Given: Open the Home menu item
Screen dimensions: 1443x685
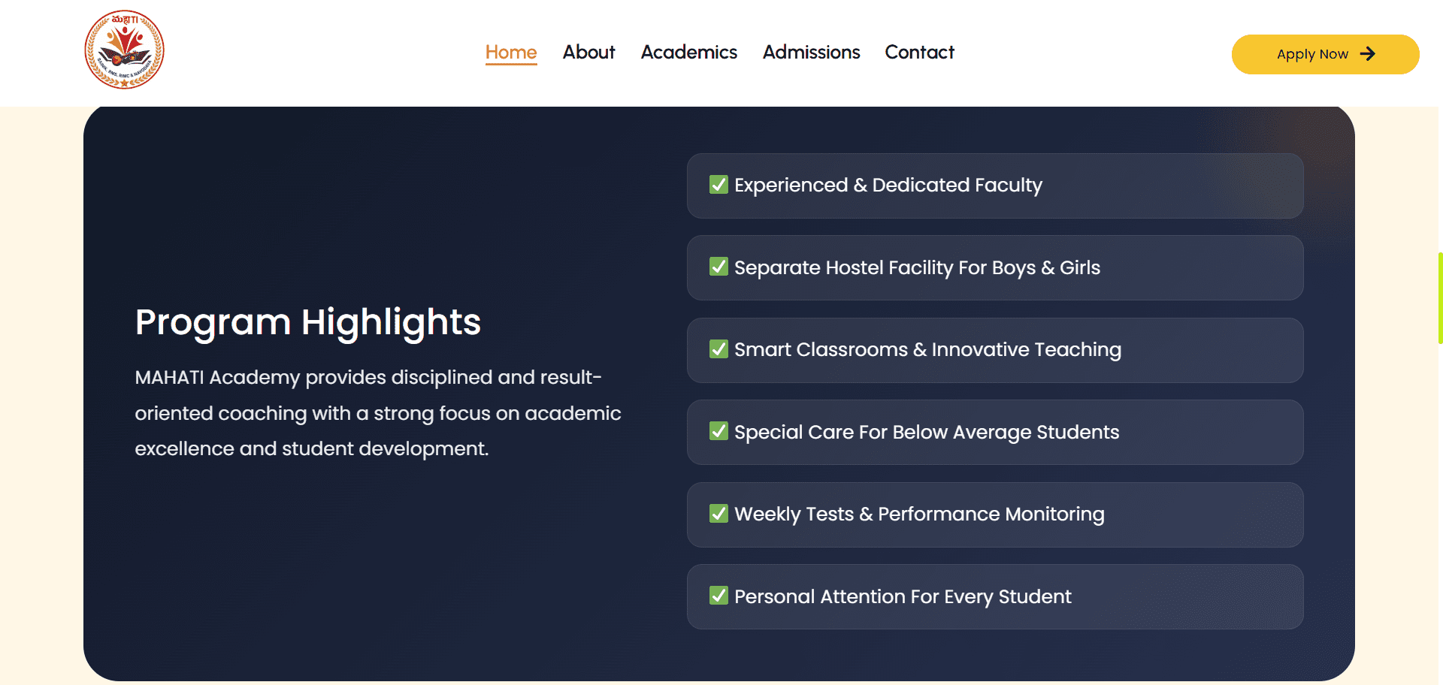Looking at the screenshot, I should [x=511, y=52].
